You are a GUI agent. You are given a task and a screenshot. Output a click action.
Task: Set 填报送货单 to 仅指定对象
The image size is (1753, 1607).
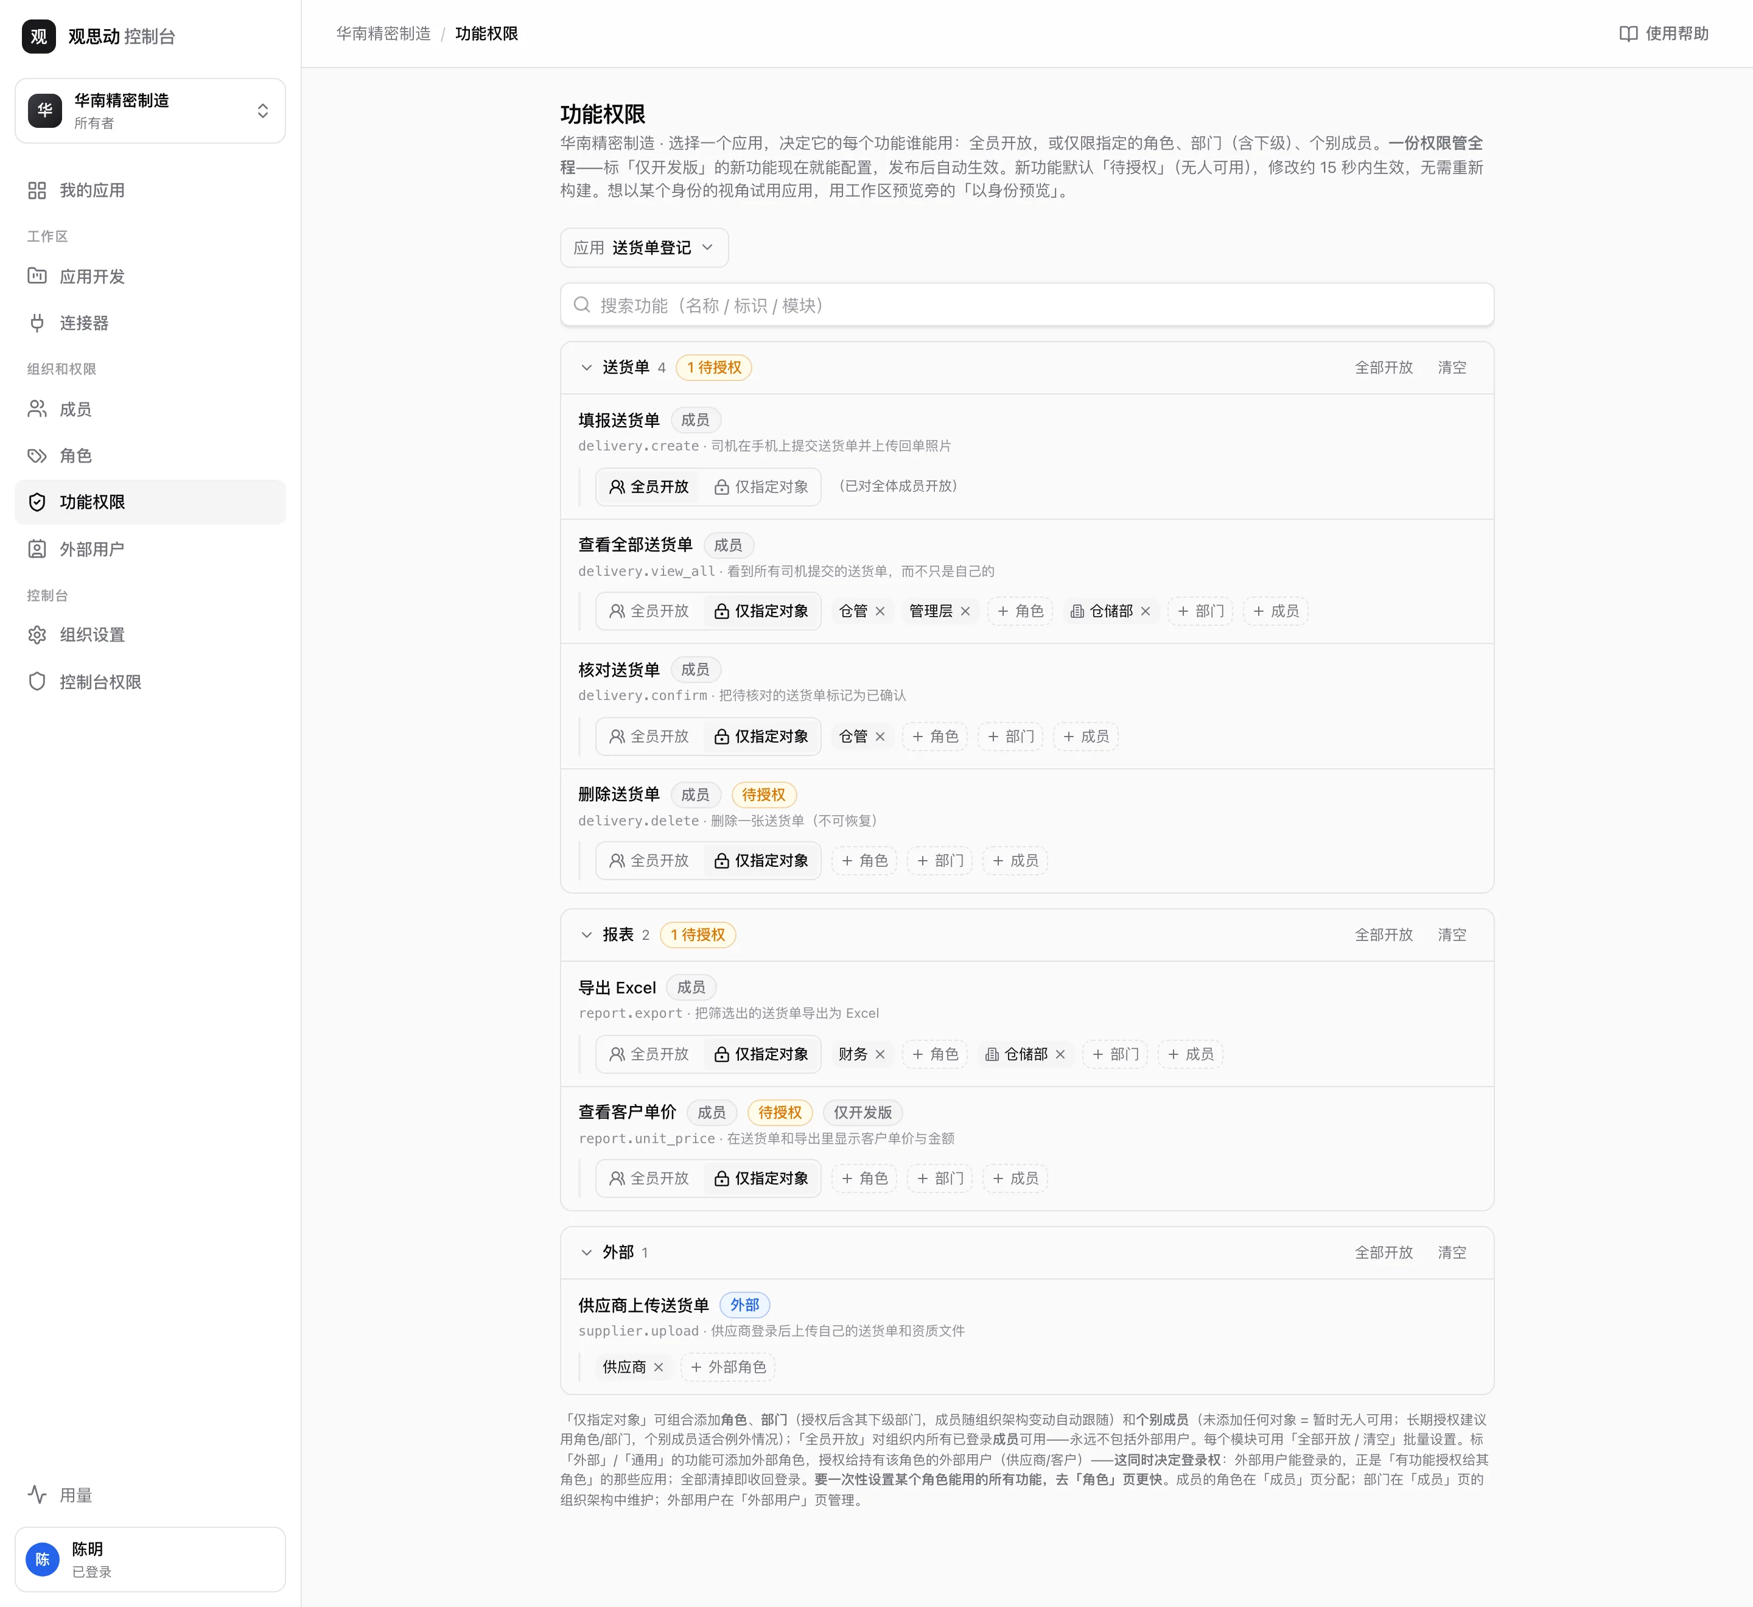click(x=761, y=487)
